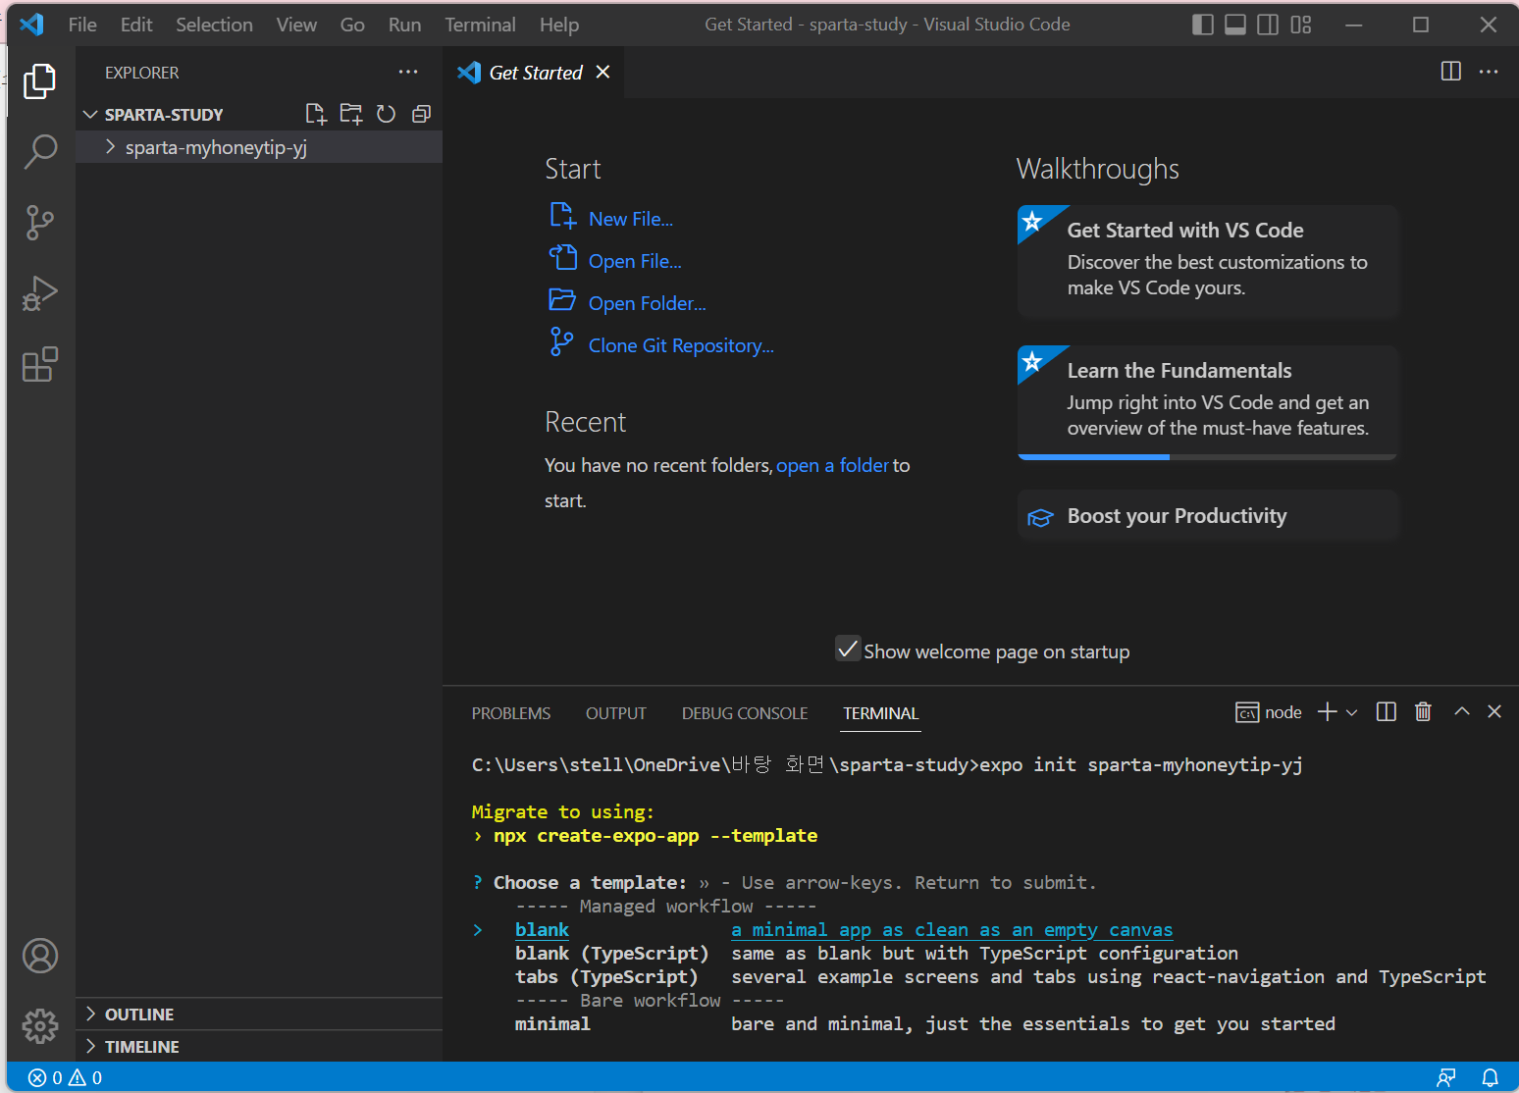
Task: Select the TERMINAL panel tab
Action: [881, 713]
